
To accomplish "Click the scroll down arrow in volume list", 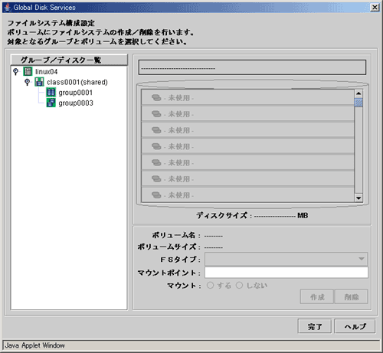I will (358, 198).
